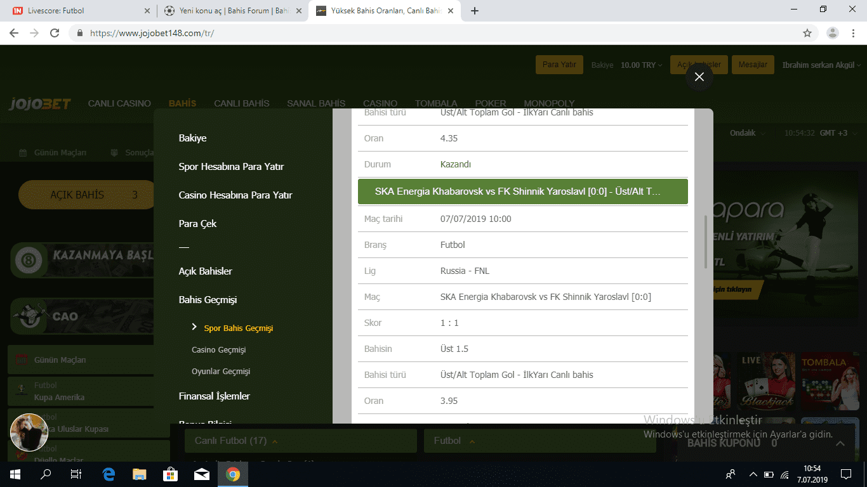Close the Livescore: Futbol tab
867x487 pixels.
pyautogui.click(x=147, y=11)
